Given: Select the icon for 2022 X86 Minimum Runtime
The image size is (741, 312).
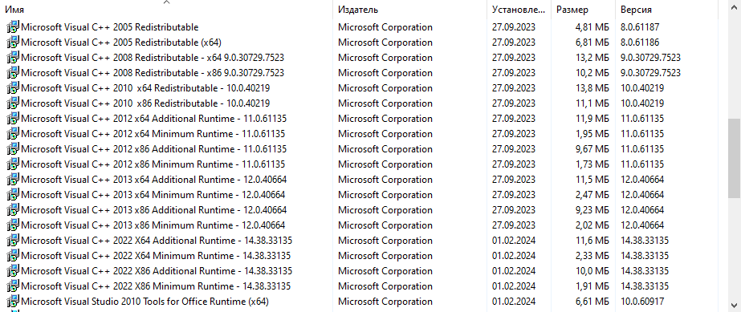Looking at the screenshot, I should tap(13, 286).
